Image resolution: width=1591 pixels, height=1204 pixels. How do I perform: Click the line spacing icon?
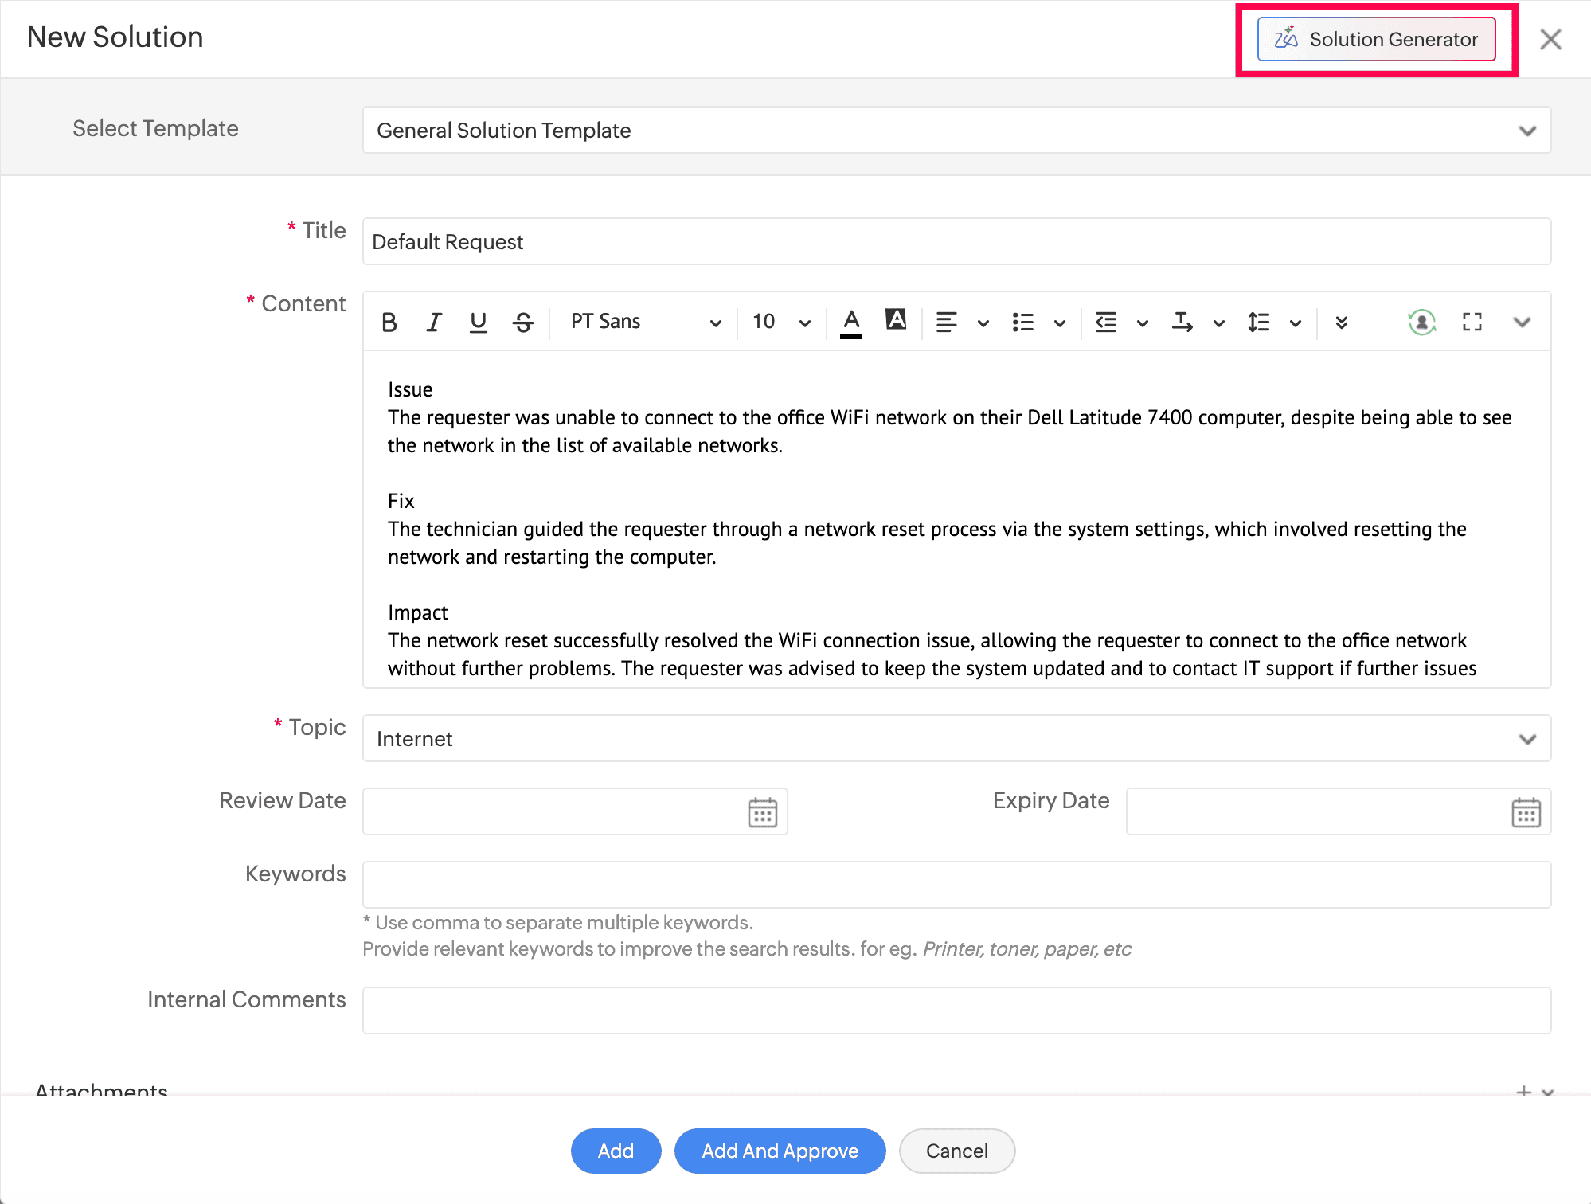(1258, 322)
